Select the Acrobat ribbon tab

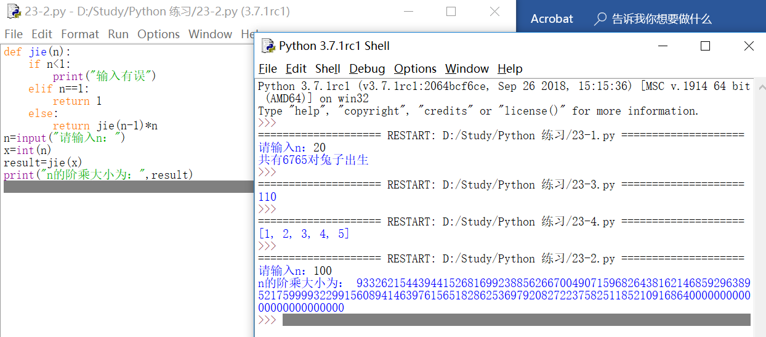tap(552, 19)
